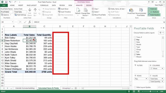Open Values dropdown in Columns area

162,68
